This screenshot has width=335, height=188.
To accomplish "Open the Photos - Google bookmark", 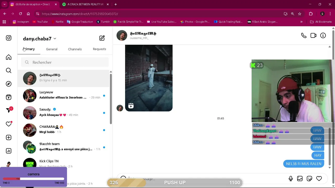I will pos(195,22).
